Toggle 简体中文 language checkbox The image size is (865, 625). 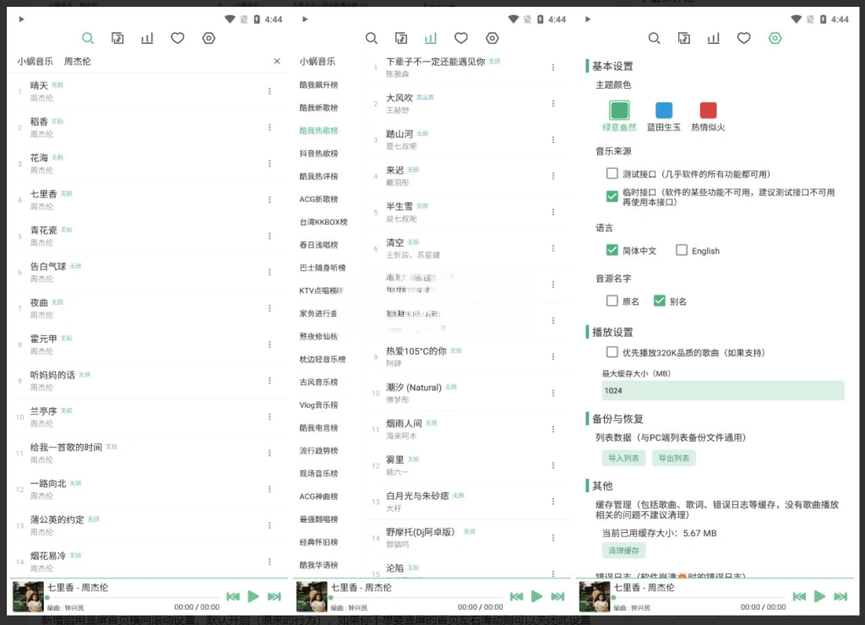(x=612, y=250)
